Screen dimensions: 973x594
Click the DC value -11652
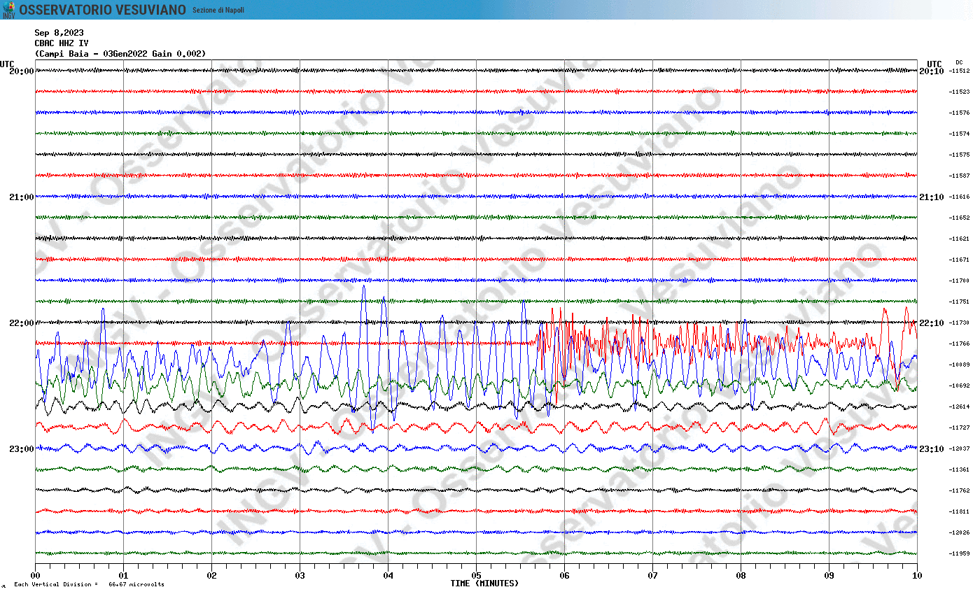[959, 218]
